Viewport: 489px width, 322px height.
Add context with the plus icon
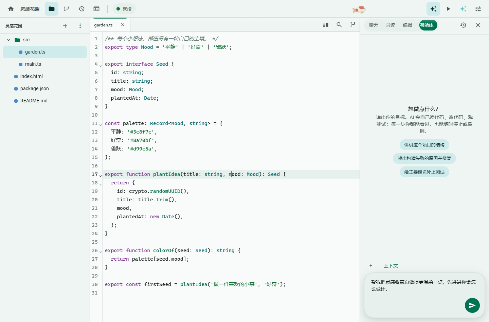click(371, 266)
